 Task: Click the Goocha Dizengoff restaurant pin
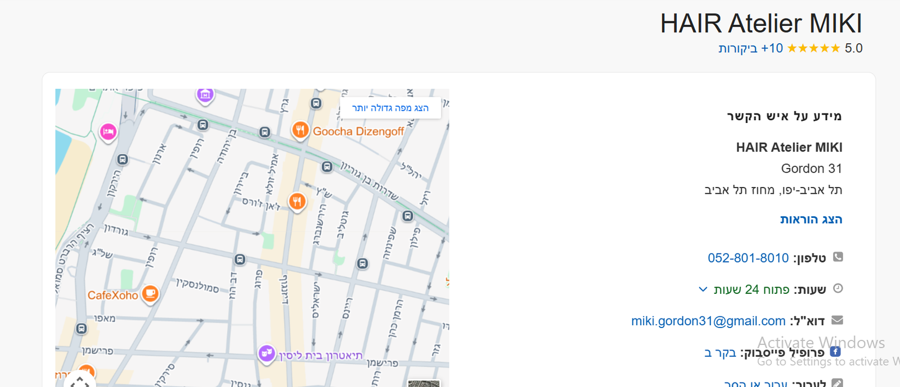300,130
